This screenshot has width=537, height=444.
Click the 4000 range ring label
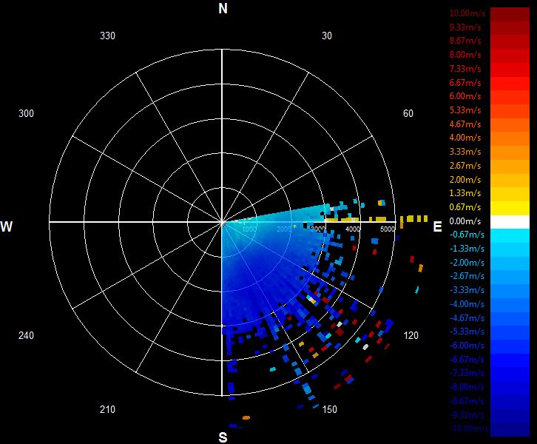click(x=353, y=229)
